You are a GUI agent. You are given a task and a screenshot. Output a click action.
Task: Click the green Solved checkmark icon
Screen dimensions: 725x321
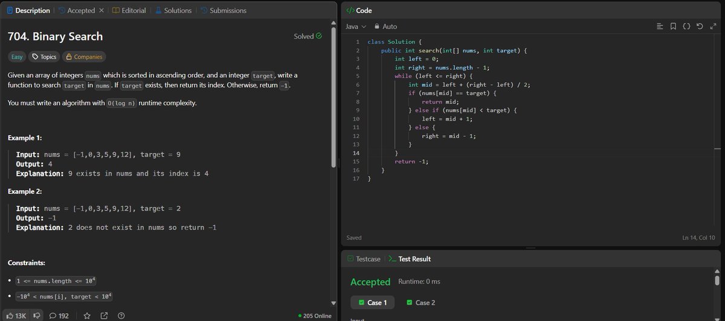pyautogui.click(x=319, y=36)
